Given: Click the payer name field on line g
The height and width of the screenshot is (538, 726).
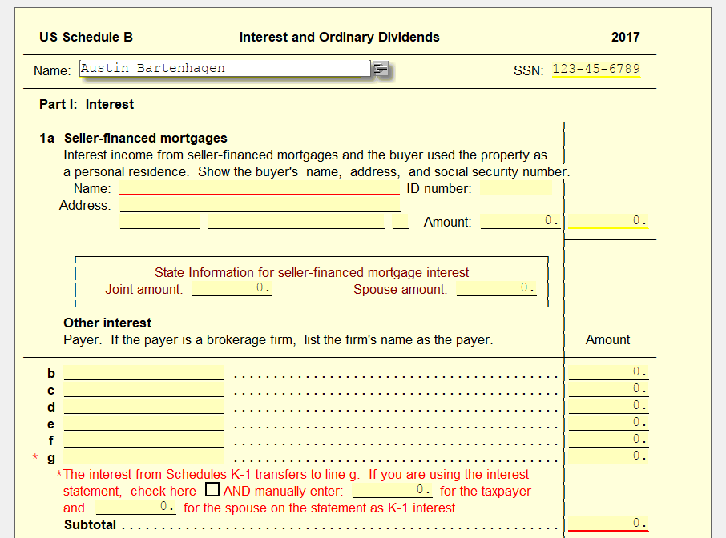Looking at the screenshot, I should (x=144, y=456).
